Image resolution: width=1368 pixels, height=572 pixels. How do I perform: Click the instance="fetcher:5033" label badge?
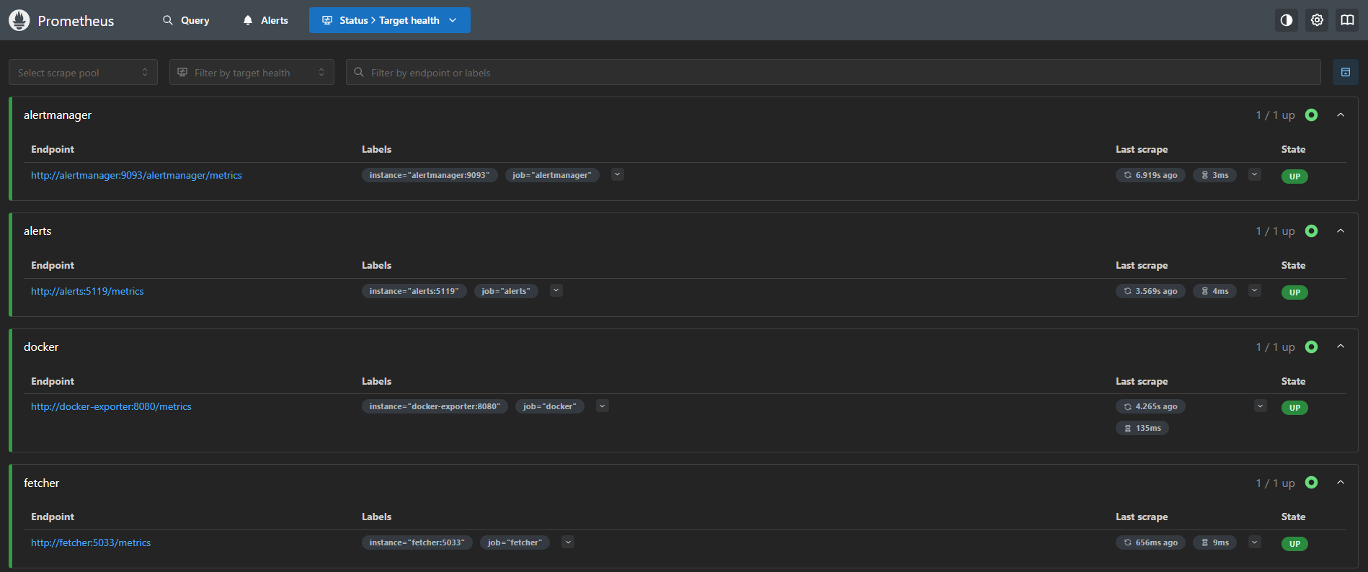coord(417,542)
